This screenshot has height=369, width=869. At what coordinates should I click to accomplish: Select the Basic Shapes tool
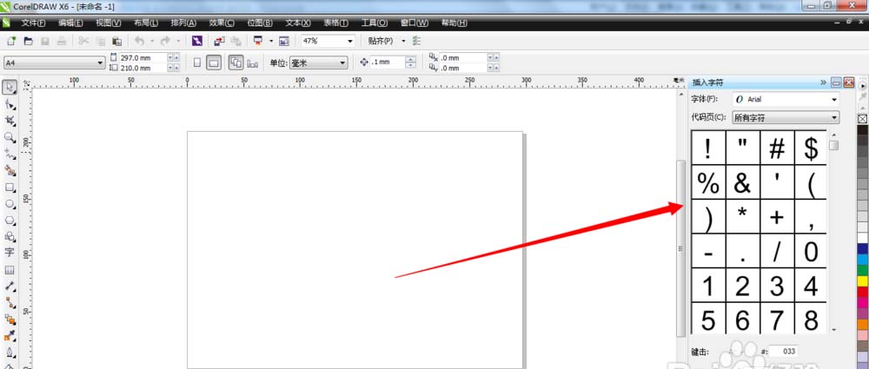point(10,236)
